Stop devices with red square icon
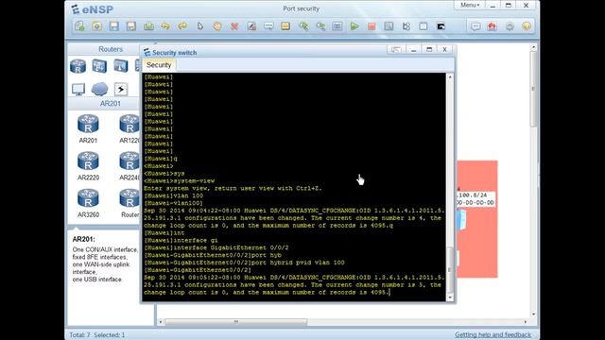Viewport: 605px width, 340px height. (x=372, y=26)
